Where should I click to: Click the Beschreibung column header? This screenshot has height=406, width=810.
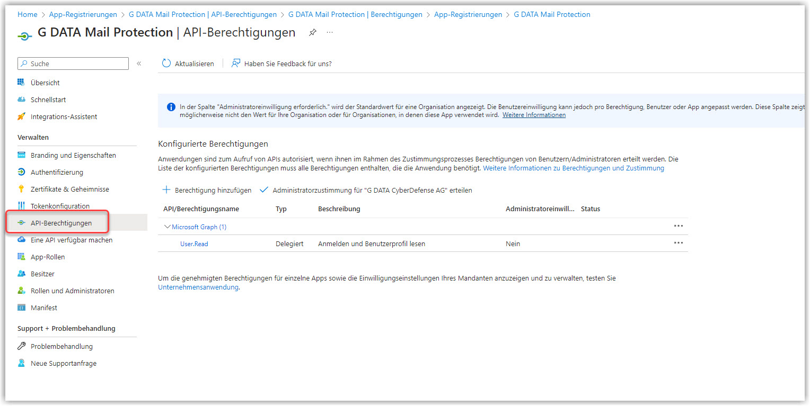coord(339,209)
